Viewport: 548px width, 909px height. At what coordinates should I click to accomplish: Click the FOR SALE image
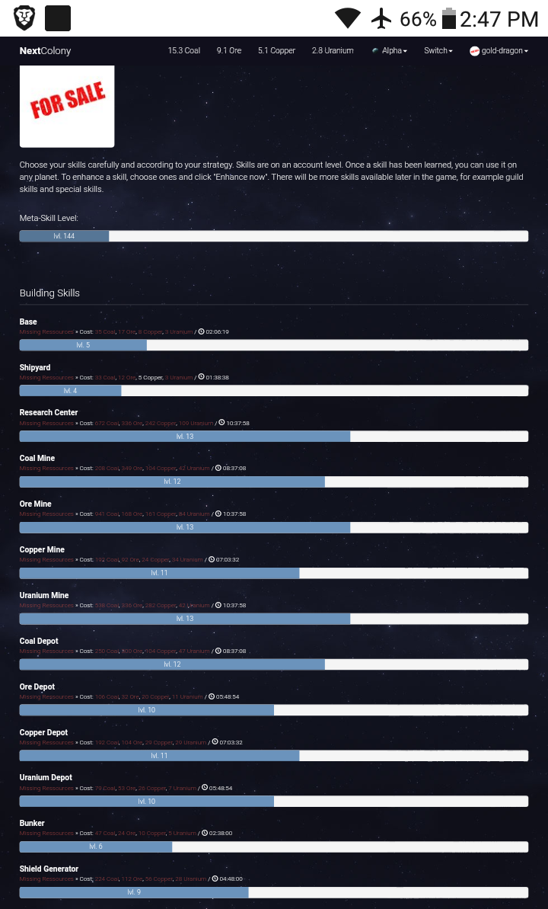pyautogui.click(x=67, y=105)
